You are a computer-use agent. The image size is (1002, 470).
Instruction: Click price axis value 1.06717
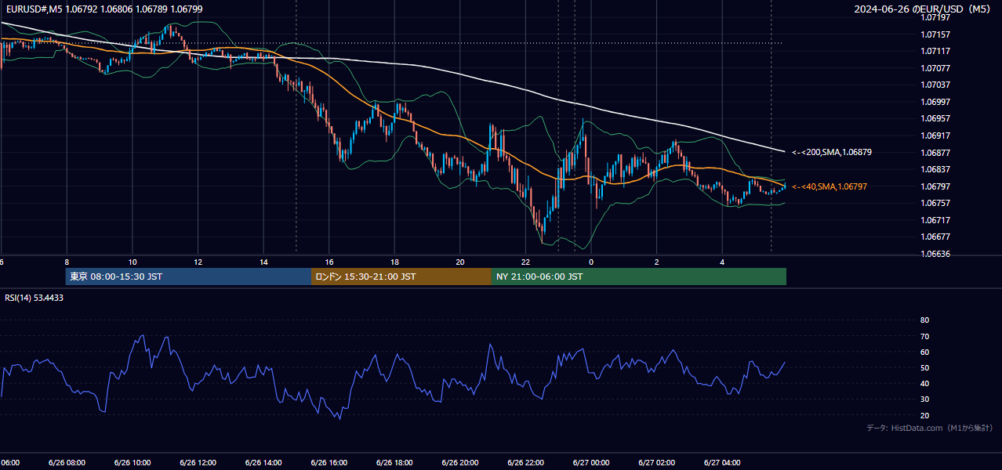[935, 220]
